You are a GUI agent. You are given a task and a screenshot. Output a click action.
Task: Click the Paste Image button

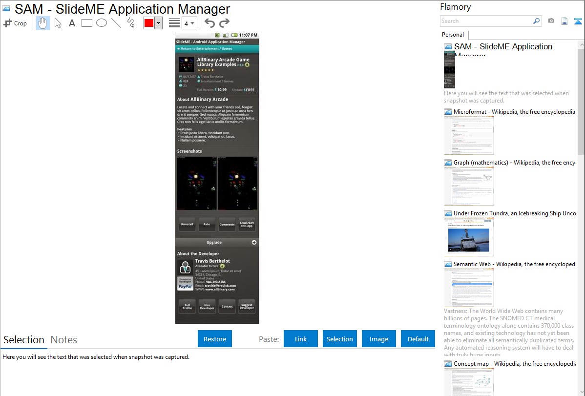click(378, 339)
